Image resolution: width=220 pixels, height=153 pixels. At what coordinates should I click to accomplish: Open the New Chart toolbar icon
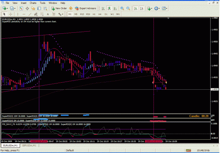coord(4,8)
